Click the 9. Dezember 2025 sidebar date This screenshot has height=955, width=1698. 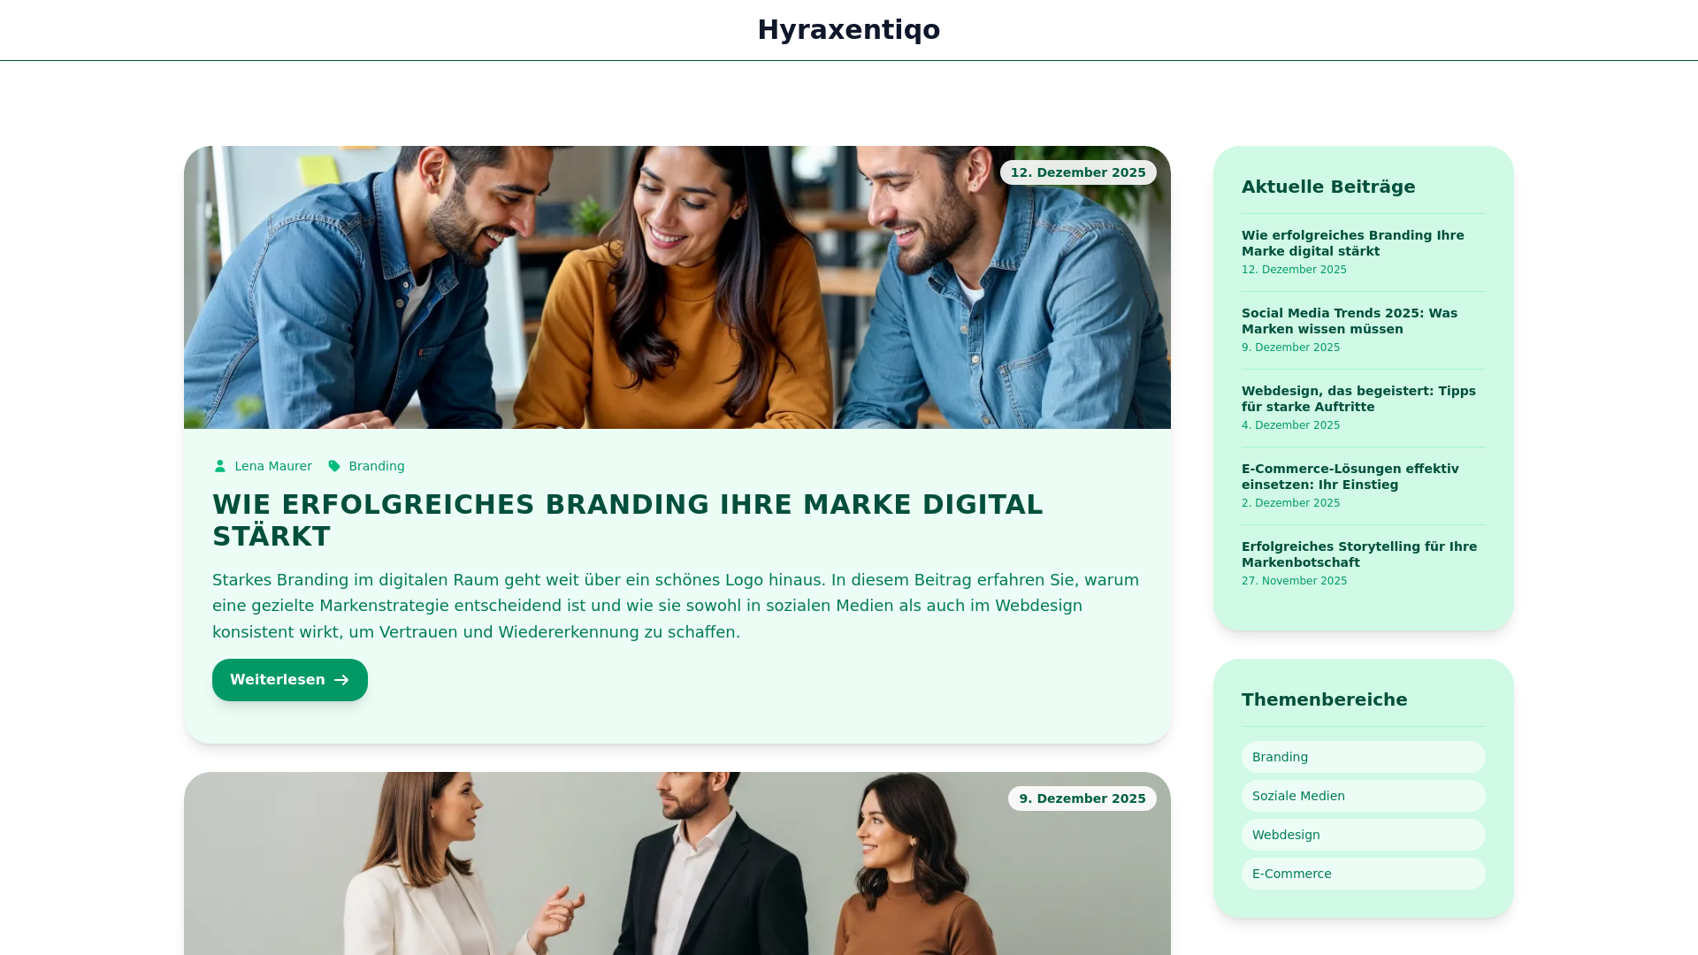click(x=1290, y=348)
